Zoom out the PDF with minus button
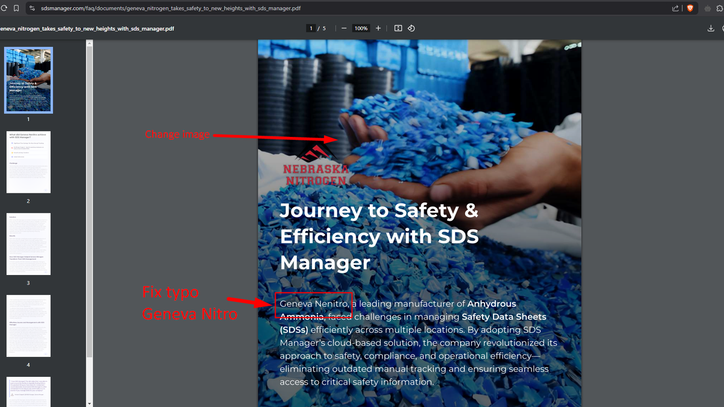Image resolution: width=724 pixels, height=407 pixels. (x=343, y=28)
